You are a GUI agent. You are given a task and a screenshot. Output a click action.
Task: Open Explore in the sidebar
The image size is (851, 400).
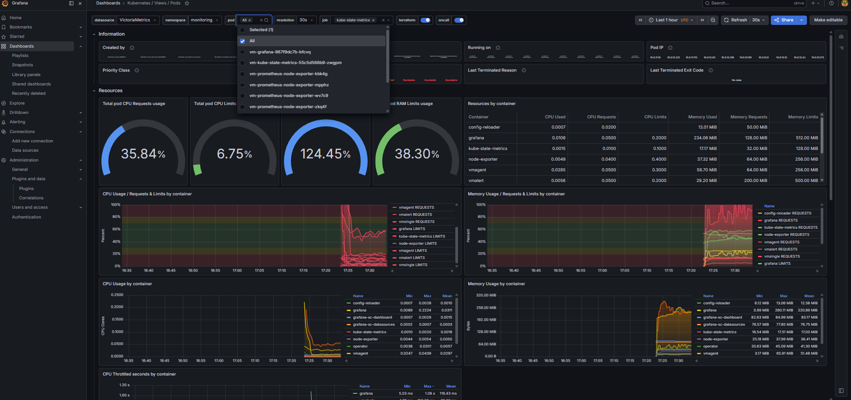pos(17,103)
